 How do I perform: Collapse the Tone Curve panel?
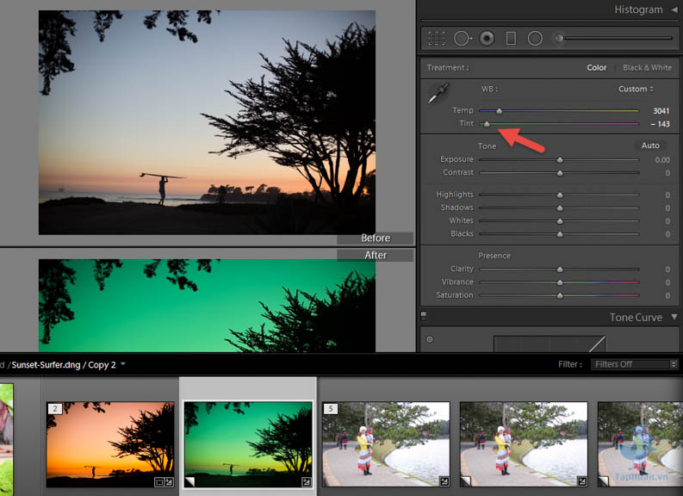pyautogui.click(x=674, y=317)
